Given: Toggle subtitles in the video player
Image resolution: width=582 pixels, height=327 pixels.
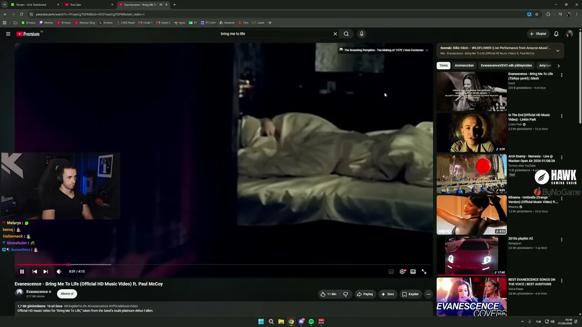Looking at the screenshot, I should pyautogui.click(x=391, y=272).
